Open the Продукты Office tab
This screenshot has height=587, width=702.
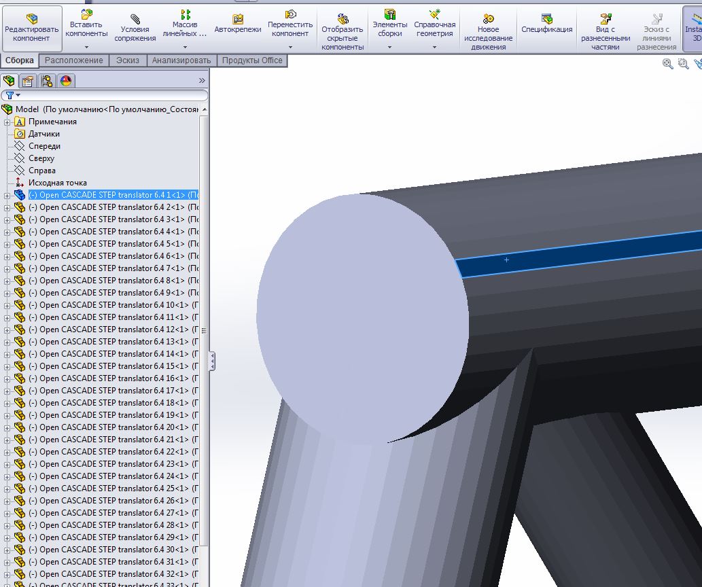[251, 60]
